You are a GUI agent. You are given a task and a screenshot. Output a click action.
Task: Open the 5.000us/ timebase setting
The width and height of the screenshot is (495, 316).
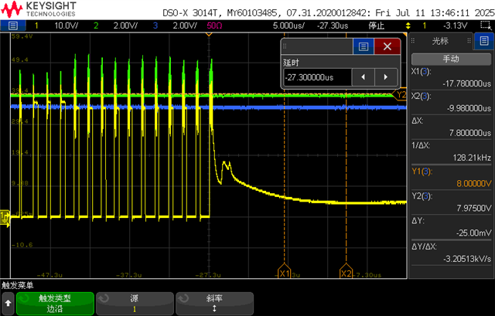288,25
